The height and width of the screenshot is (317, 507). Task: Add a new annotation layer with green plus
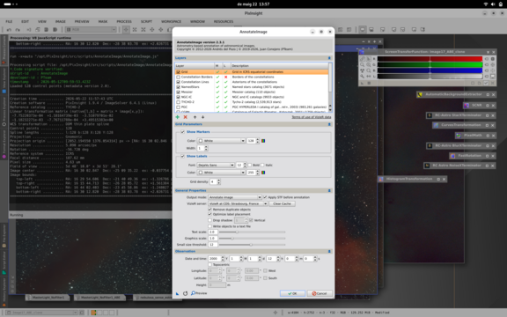[x=177, y=117]
